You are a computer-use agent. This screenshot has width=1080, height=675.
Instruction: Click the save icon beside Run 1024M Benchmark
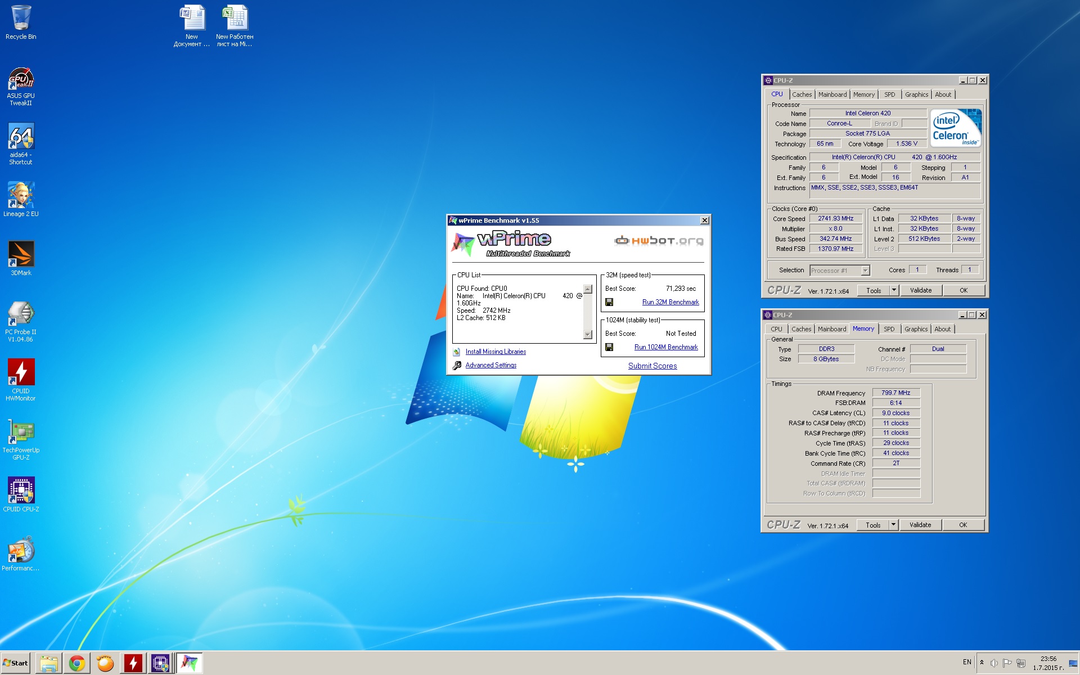tap(609, 347)
